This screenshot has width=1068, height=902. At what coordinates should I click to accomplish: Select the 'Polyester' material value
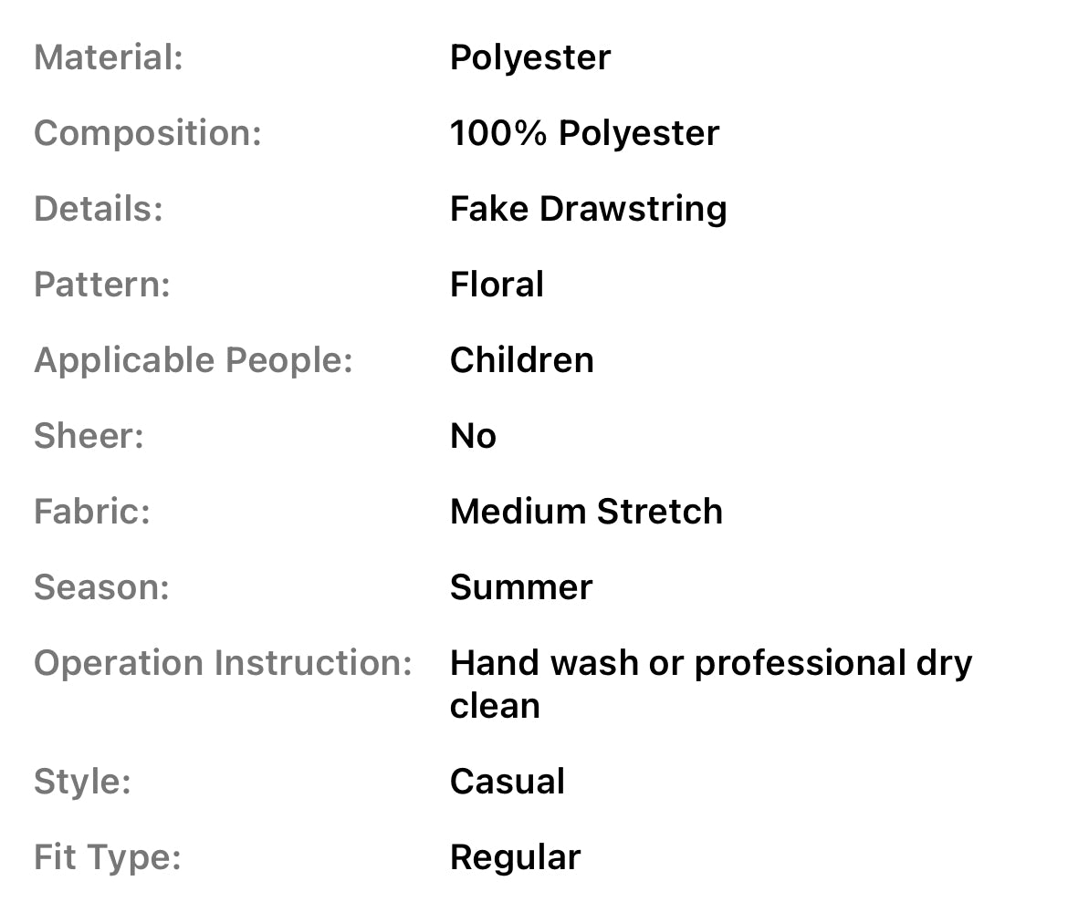[529, 57]
